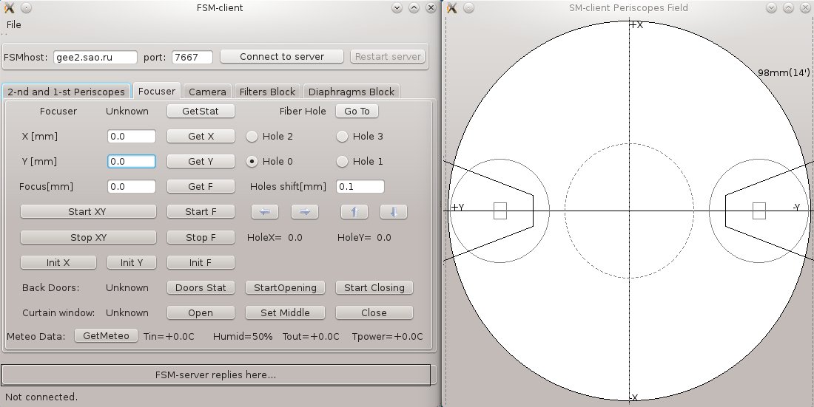Click the Restart server button

click(x=388, y=57)
